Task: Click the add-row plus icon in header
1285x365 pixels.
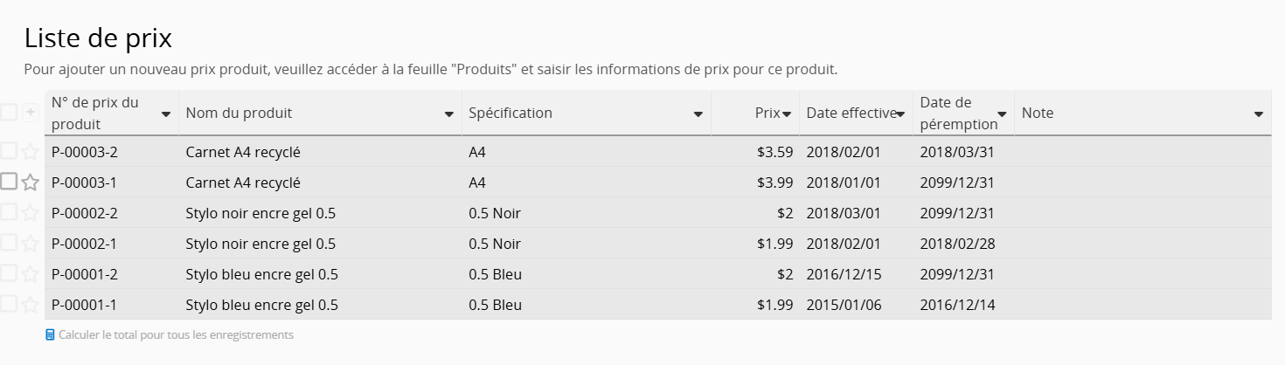Action: coord(31,113)
